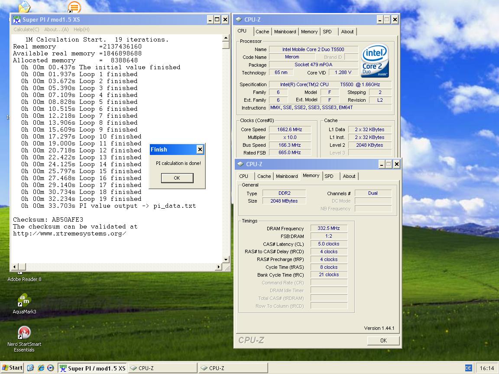Screen dimensions: 499x374
Task: Click the Core Speed 1662.6 MHz value
Action: point(290,129)
